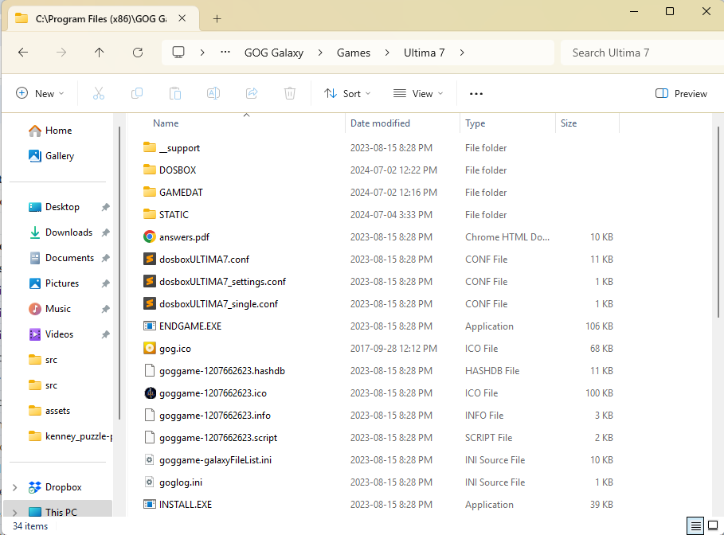Open the Sort dropdown menu
Screen dimensions: 724x535
[x=347, y=94]
